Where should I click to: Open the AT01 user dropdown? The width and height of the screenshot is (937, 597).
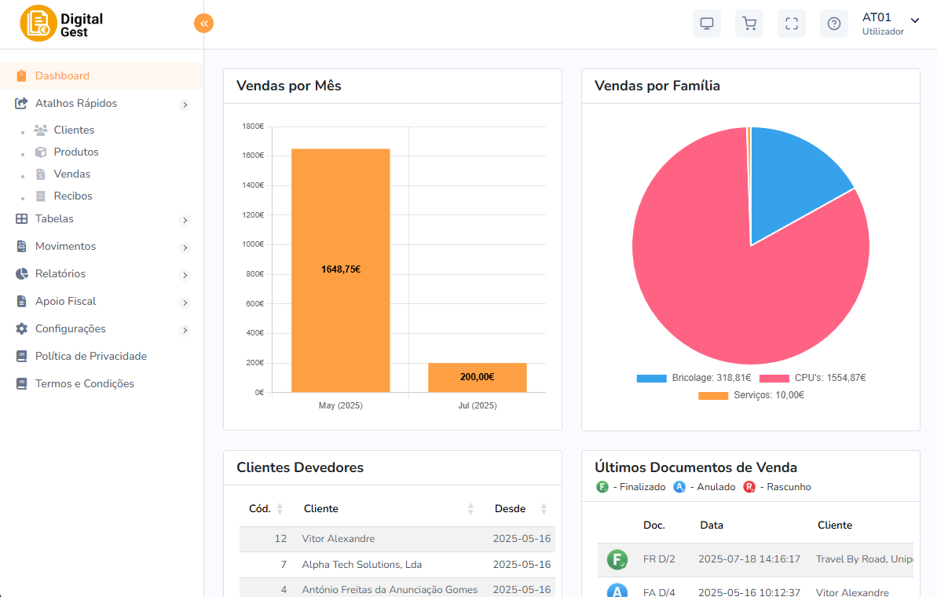(890, 24)
